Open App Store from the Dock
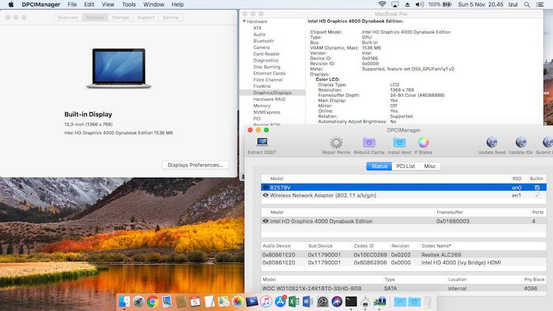 pyautogui.click(x=280, y=301)
